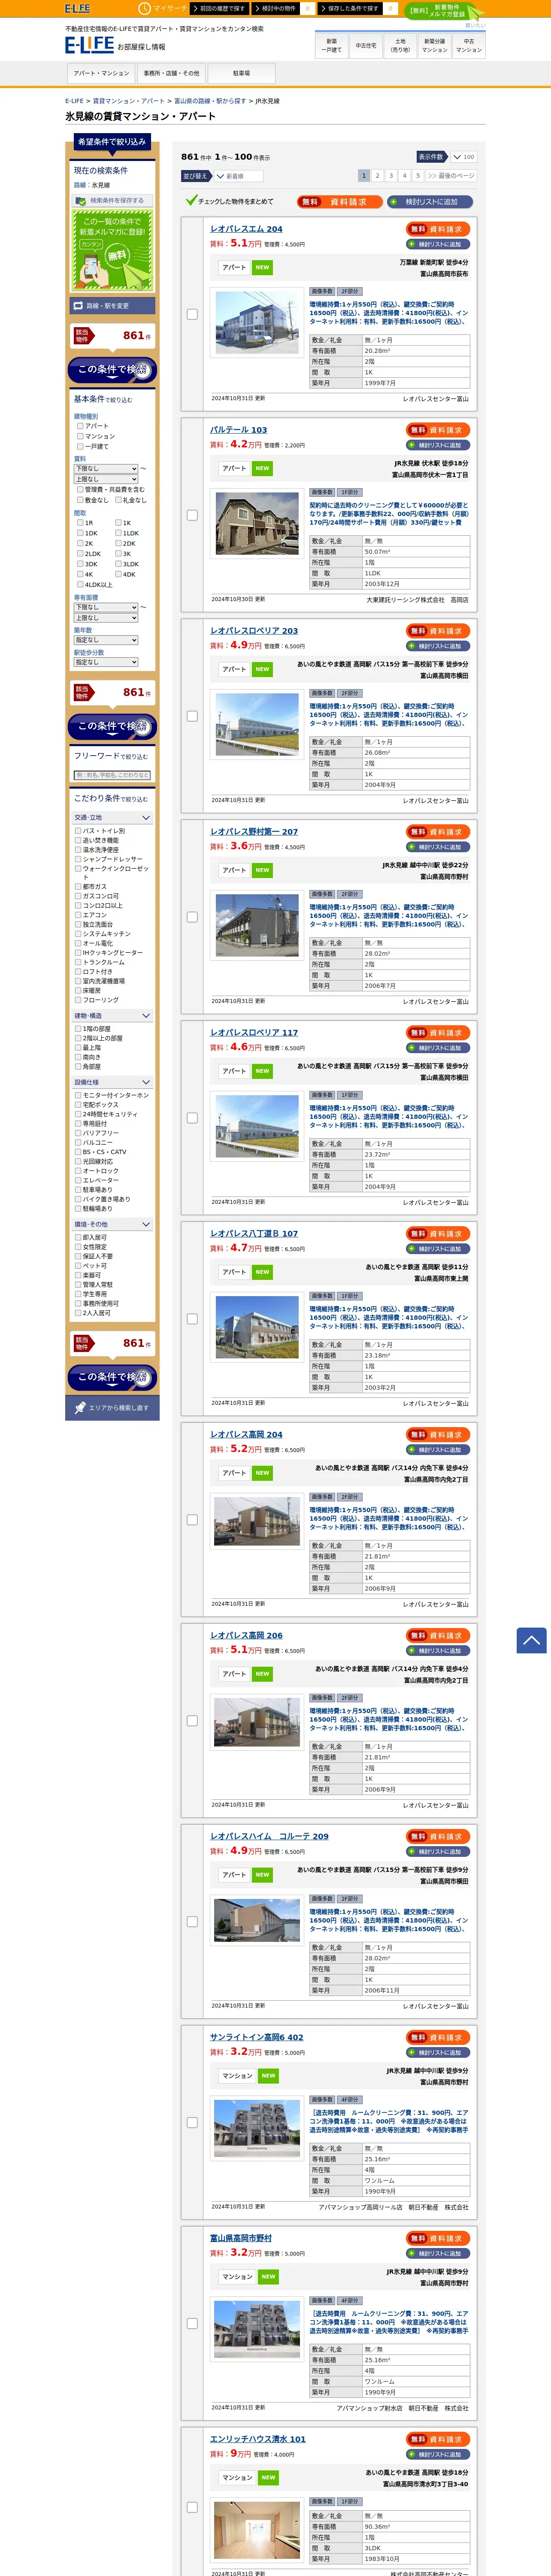Viewport: 551px width, 2576px height.
Task: Open photo of バルテール 103 building
Action: pyautogui.click(x=257, y=523)
